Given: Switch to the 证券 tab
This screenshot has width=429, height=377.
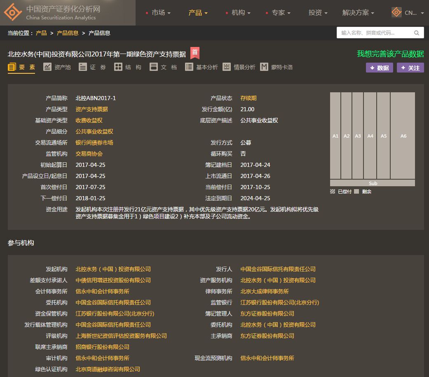Looking at the screenshot, I should 92,67.
